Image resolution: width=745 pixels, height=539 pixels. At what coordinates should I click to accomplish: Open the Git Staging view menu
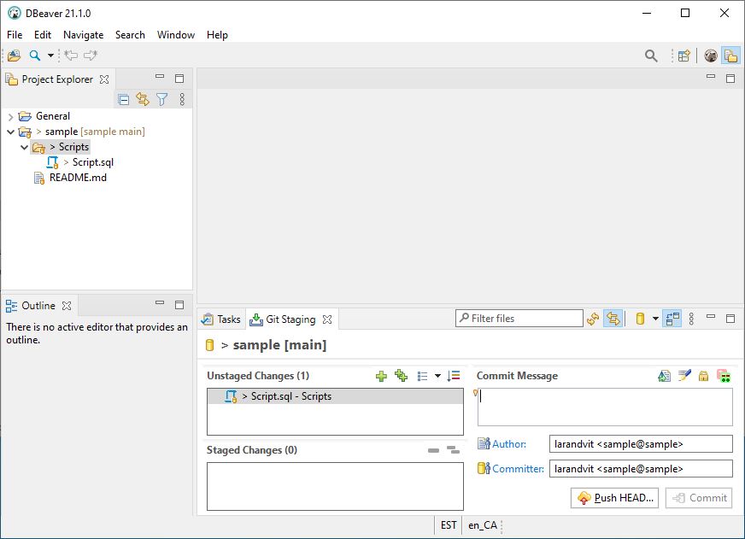(x=691, y=319)
